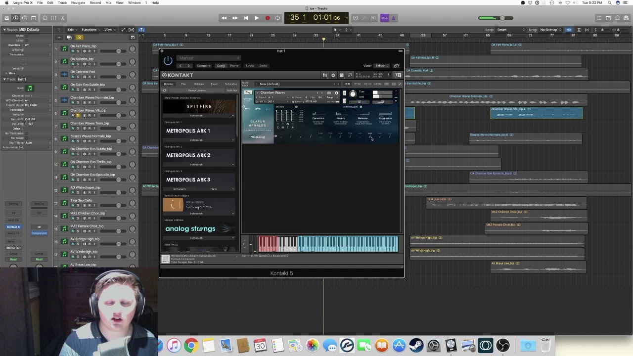Add a new track with plus button
The image size is (633, 356).
click(59, 38)
